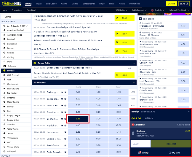The width and height of the screenshot is (192, 157).
Task: Deselect Bochum home odds 2.25
Action: (x=78, y=119)
